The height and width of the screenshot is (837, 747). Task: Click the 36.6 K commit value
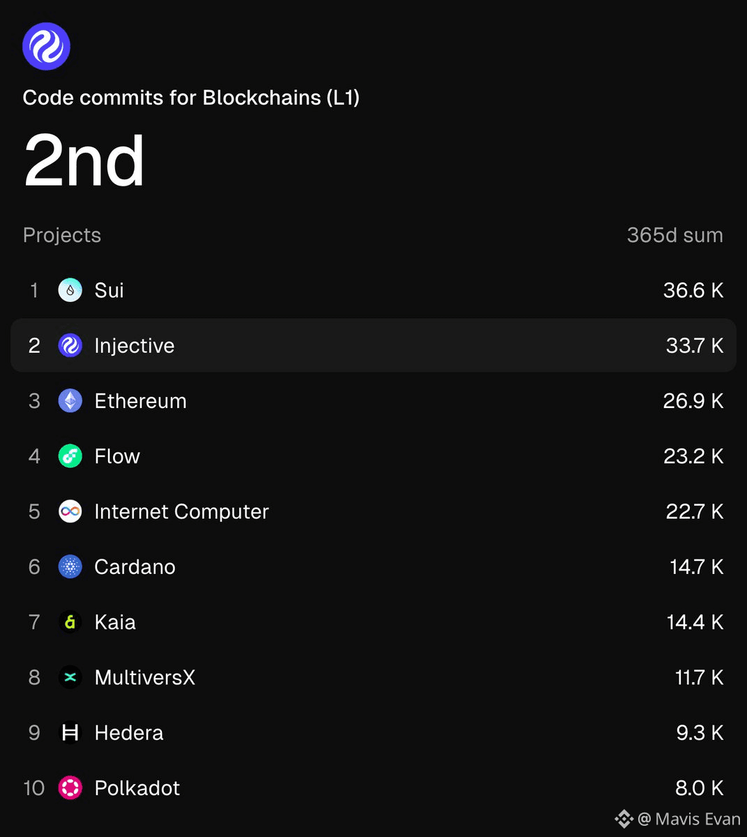point(693,290)
